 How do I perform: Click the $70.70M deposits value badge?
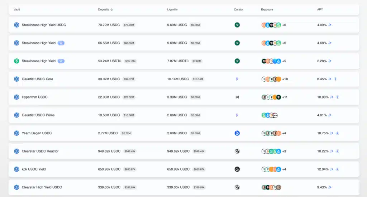(129, 25)
